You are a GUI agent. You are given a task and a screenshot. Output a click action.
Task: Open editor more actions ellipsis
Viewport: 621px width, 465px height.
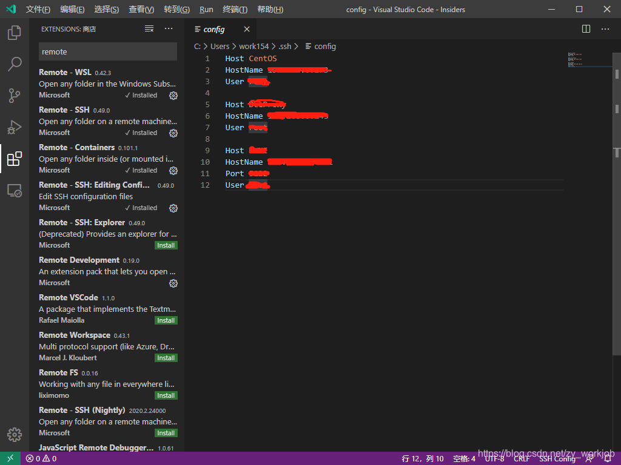point(605,29)
